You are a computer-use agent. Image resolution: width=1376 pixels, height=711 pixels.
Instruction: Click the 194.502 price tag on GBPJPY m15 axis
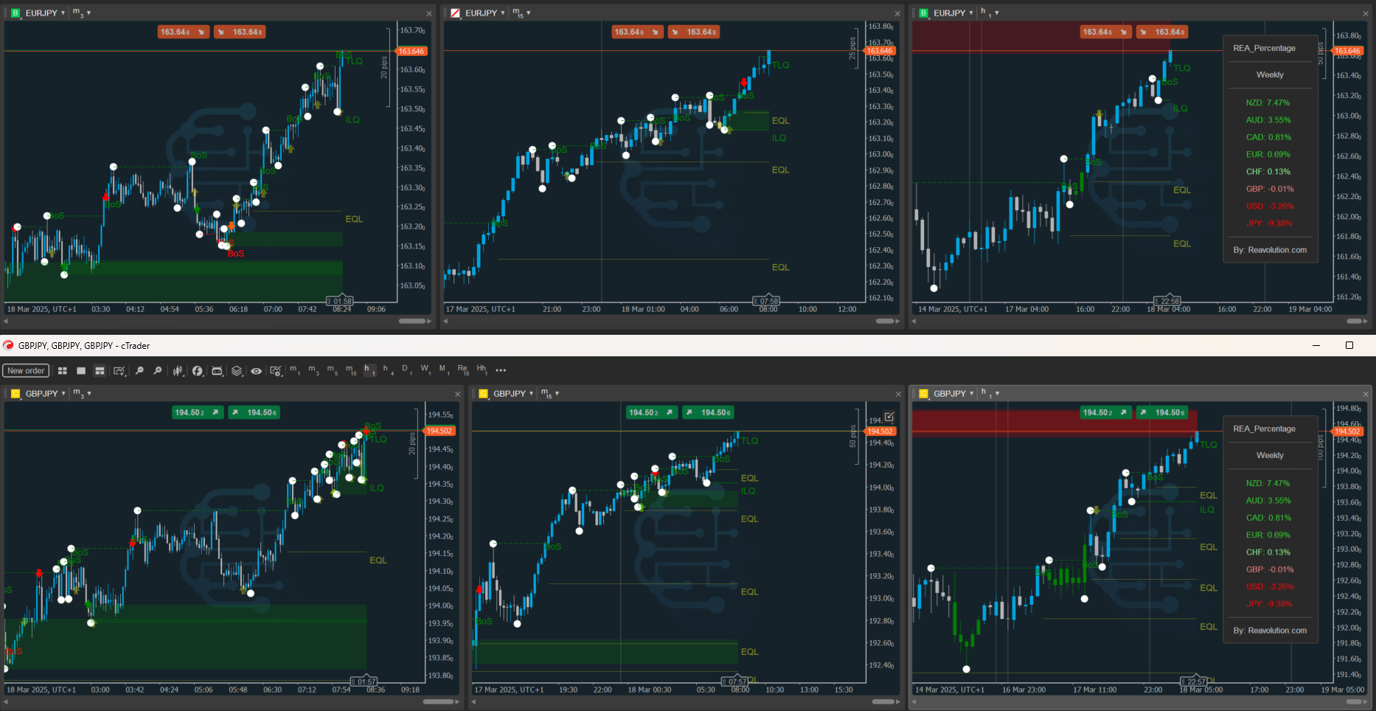[x=880, y=431]
